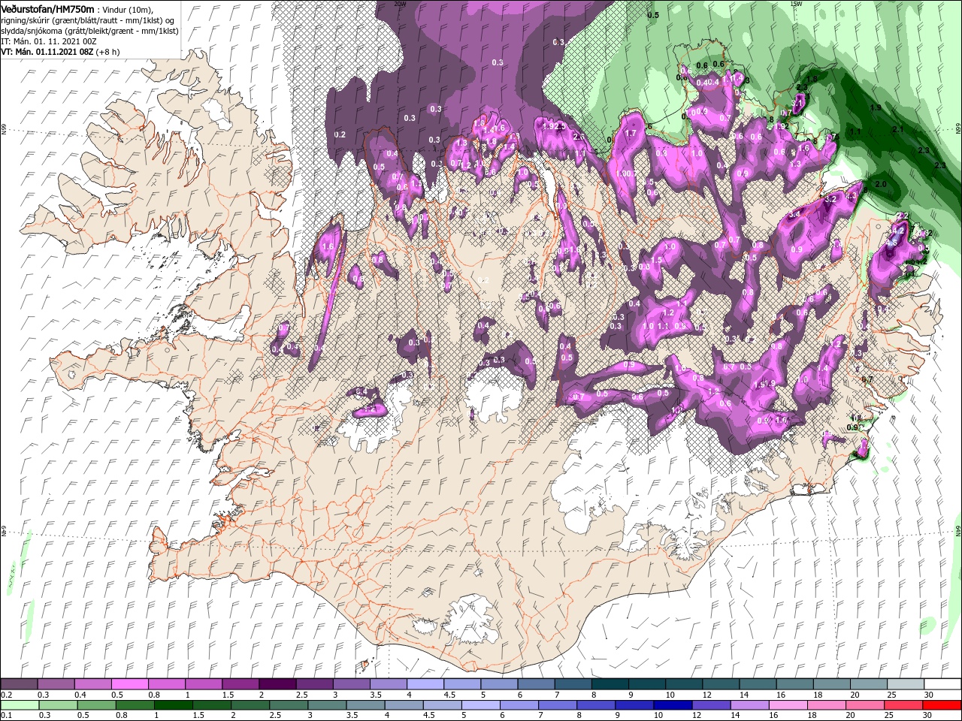Pick rain legend swatch between 14 and 16
This screenshot has height=721, width=962.
click(752, 705)
